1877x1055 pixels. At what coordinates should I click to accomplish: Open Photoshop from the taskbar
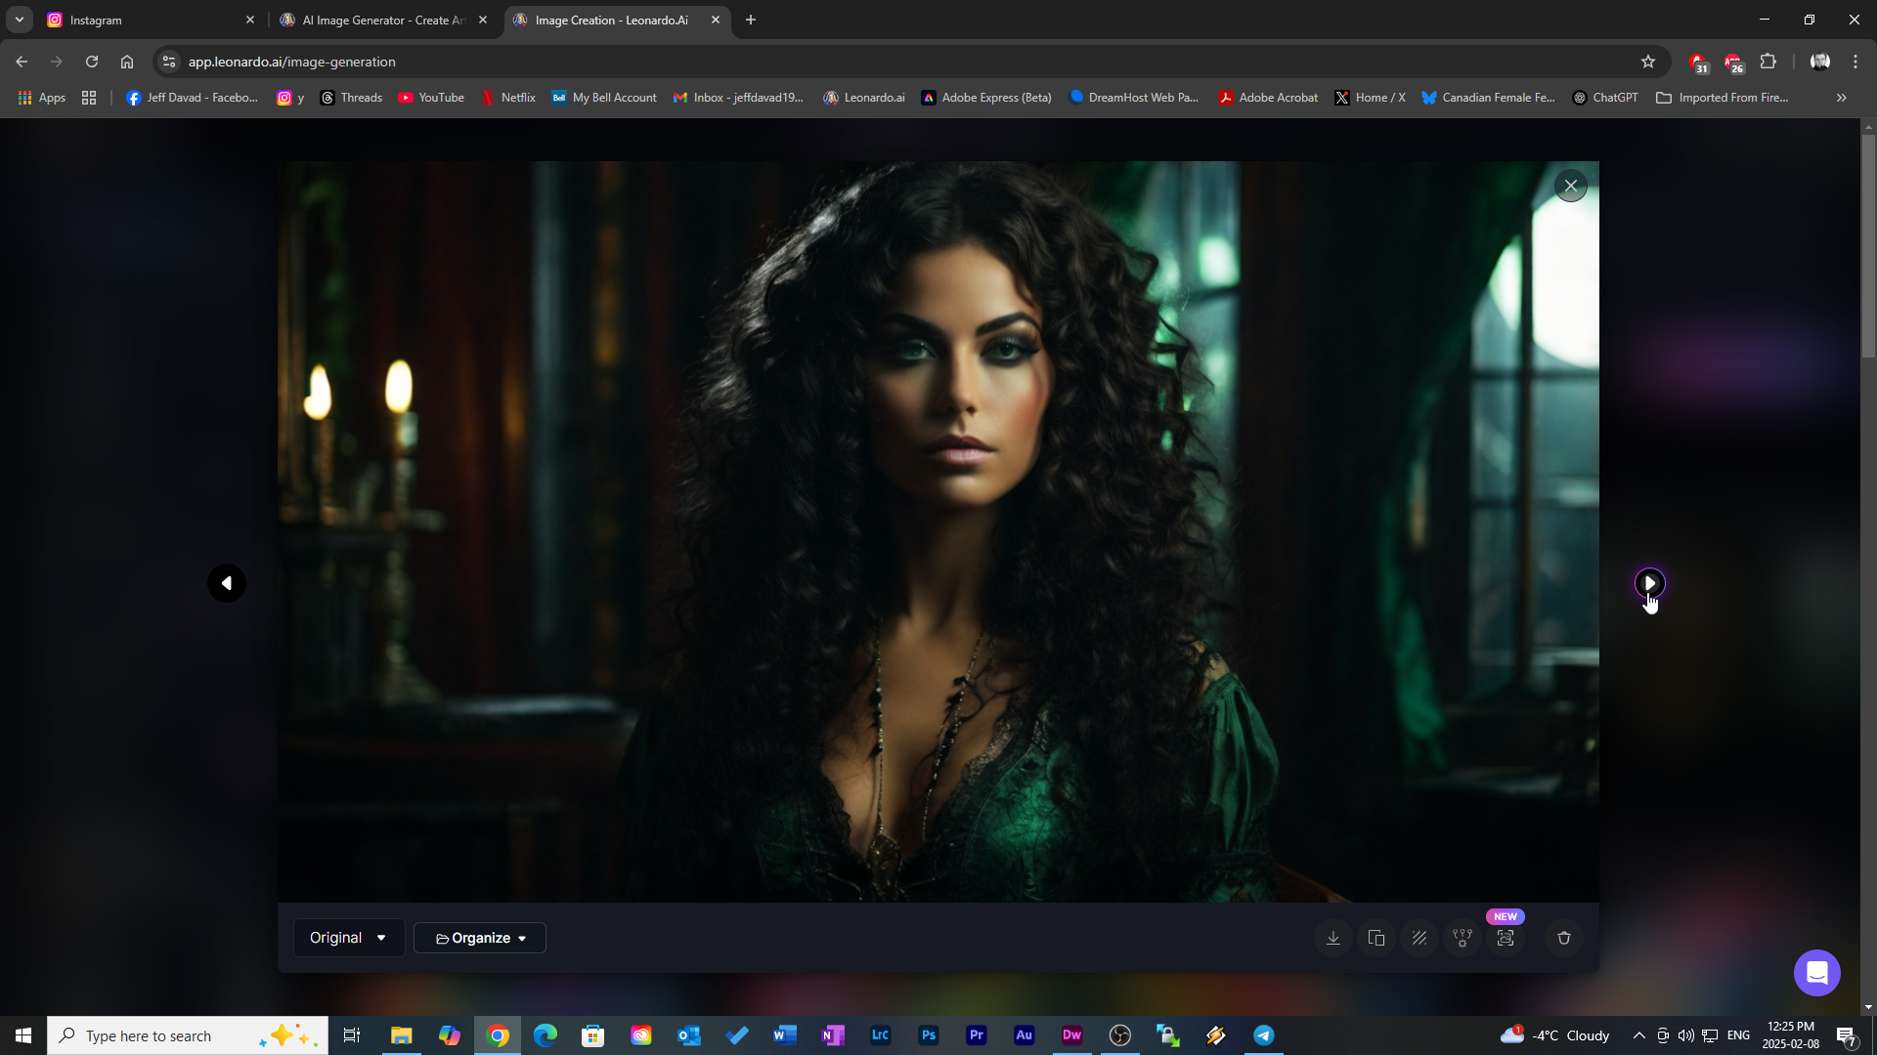pyautogui.click(x=928, y=1035)
